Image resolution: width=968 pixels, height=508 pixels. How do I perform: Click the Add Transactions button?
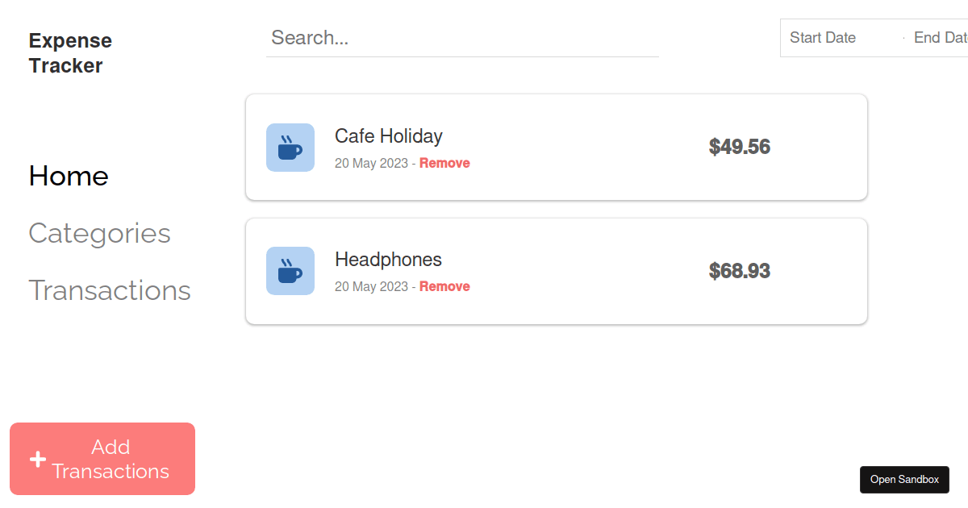(x=102, y=458)
